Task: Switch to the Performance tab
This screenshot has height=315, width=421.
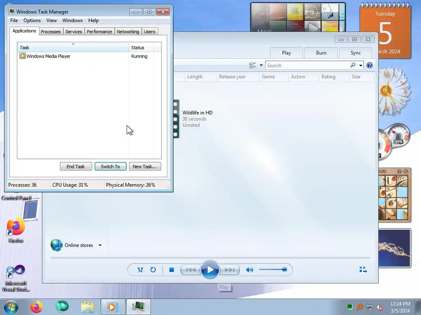Action: pyautogui.click(x=99, y=32)
